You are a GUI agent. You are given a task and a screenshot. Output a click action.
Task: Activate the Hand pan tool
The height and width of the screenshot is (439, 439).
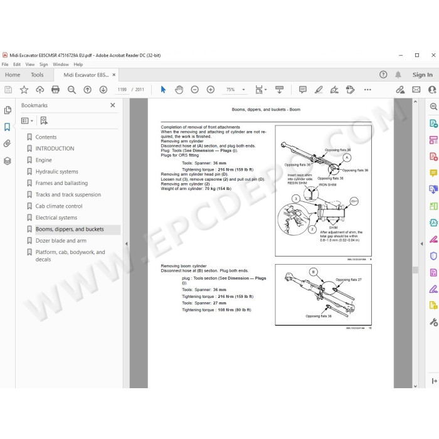(179, 90)
